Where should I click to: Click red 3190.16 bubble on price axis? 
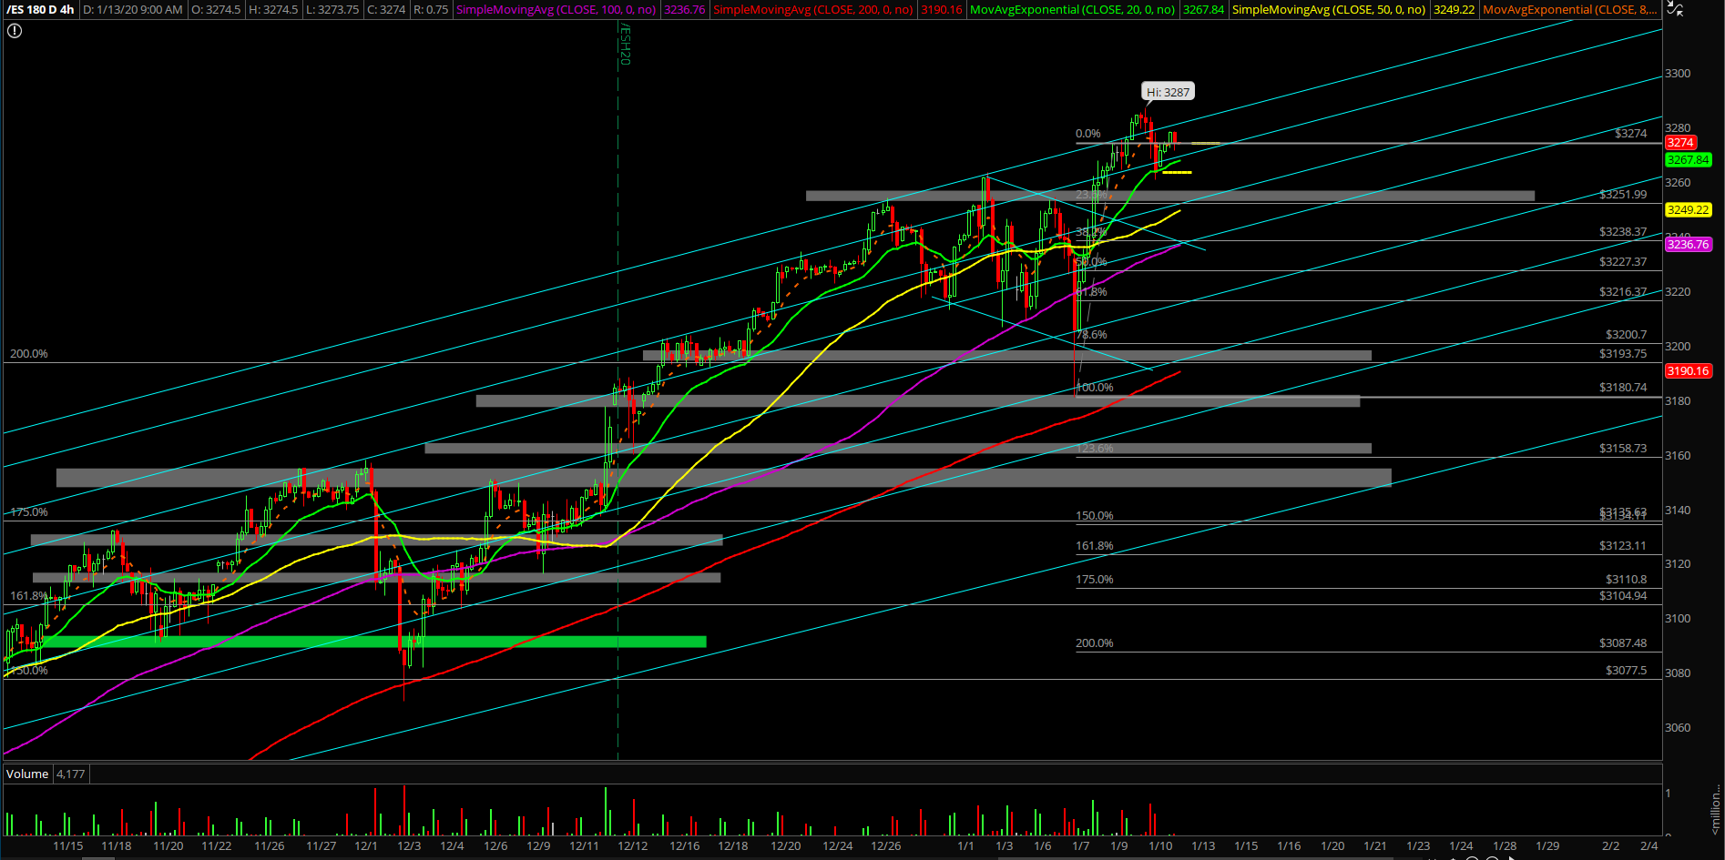click(x=1689, y=371)
